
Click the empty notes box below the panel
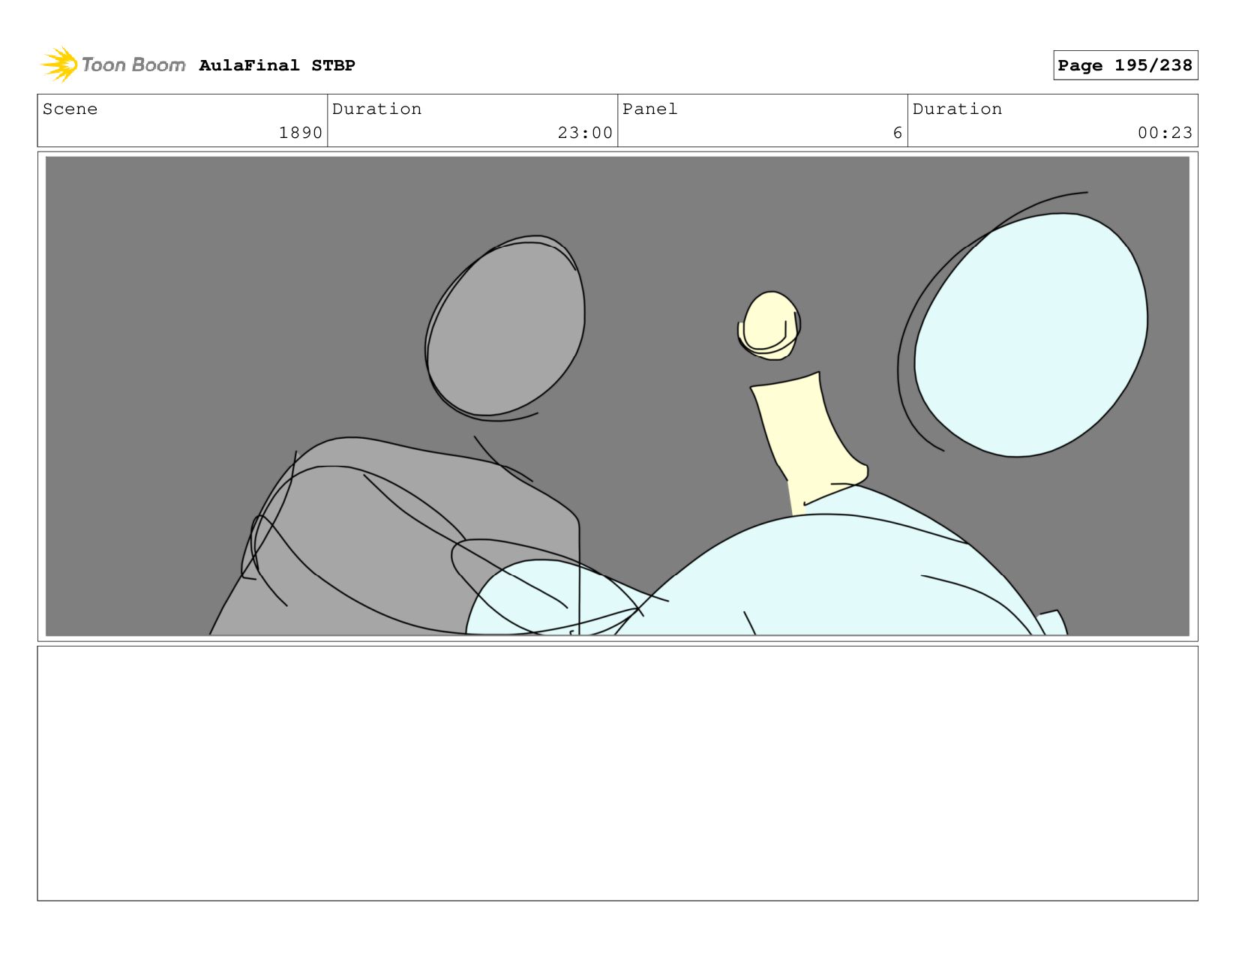(x=617, y=773)
